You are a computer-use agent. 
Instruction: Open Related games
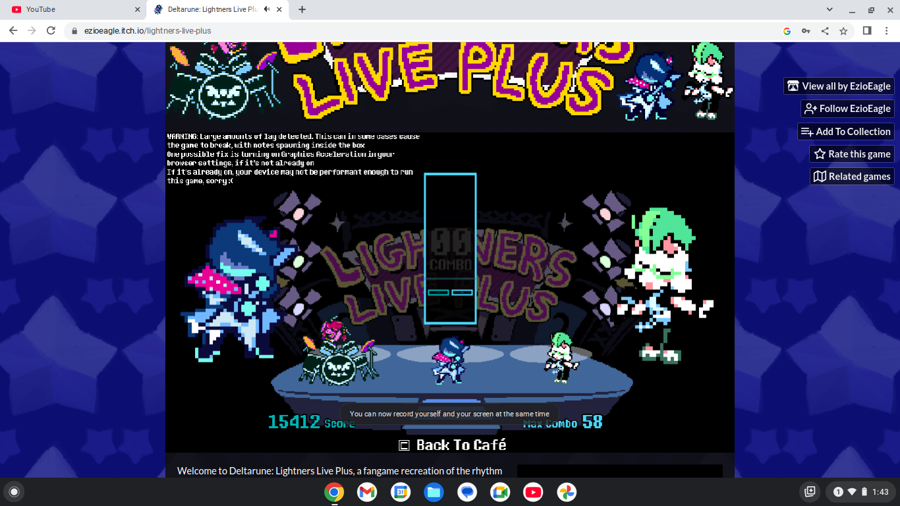tap(852, 177)
